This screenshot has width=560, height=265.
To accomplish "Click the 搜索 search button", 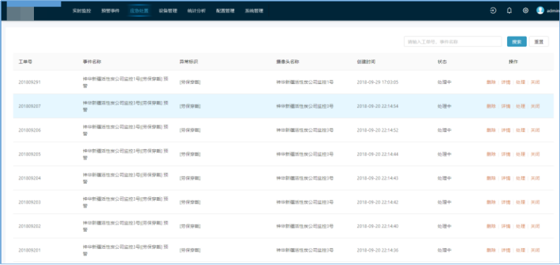I will [x=516, y=42].
